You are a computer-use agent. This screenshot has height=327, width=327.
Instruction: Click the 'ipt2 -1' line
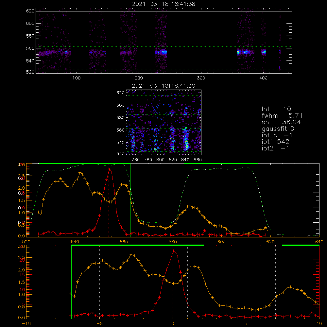pos(275,148)
